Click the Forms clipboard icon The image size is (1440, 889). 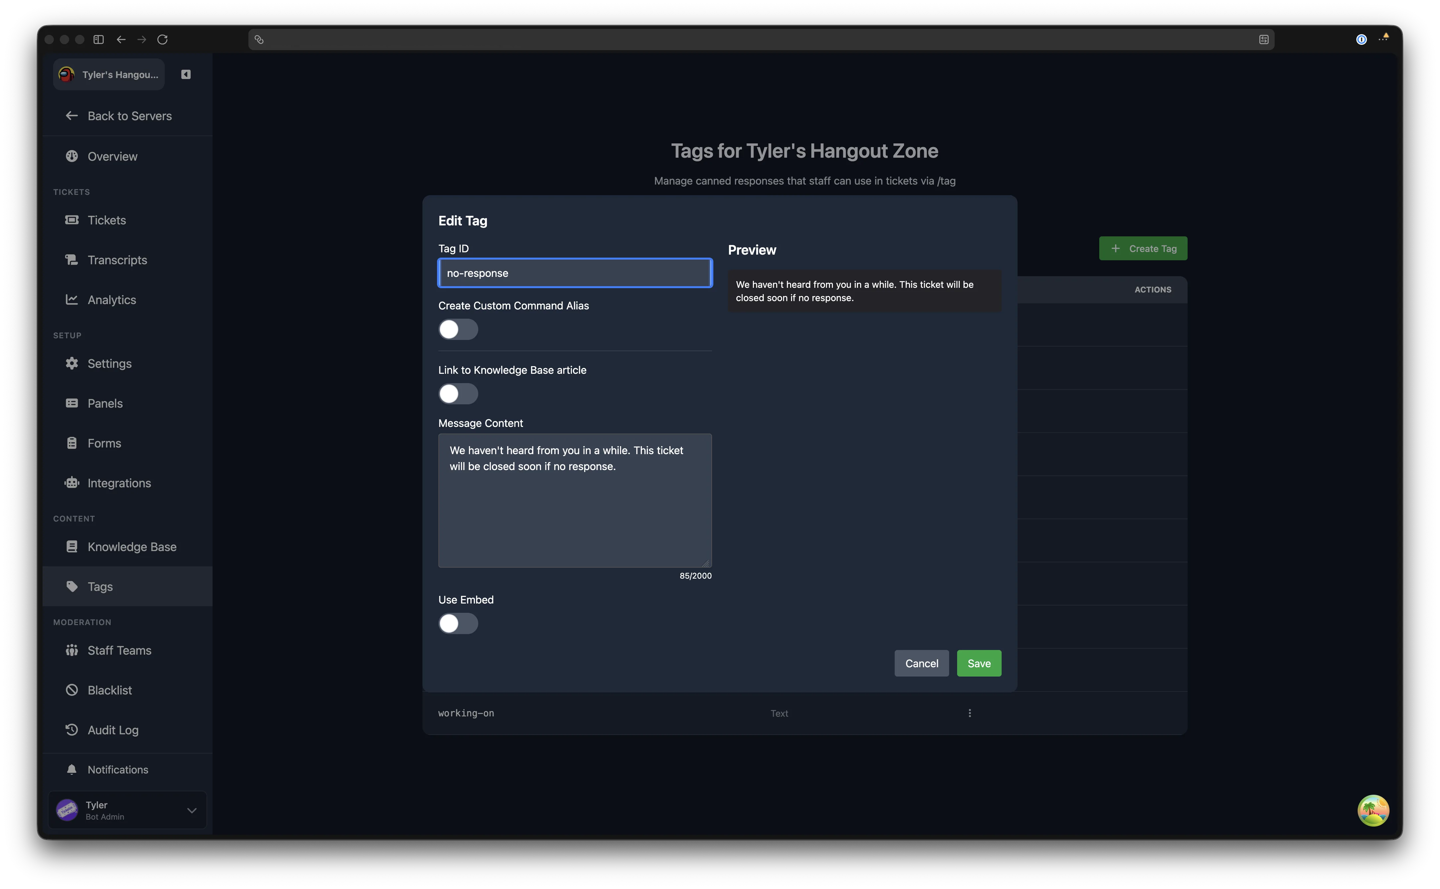click(72, 443)
